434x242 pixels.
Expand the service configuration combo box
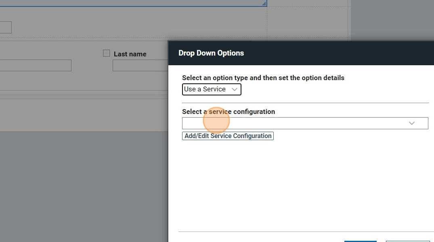305,123
